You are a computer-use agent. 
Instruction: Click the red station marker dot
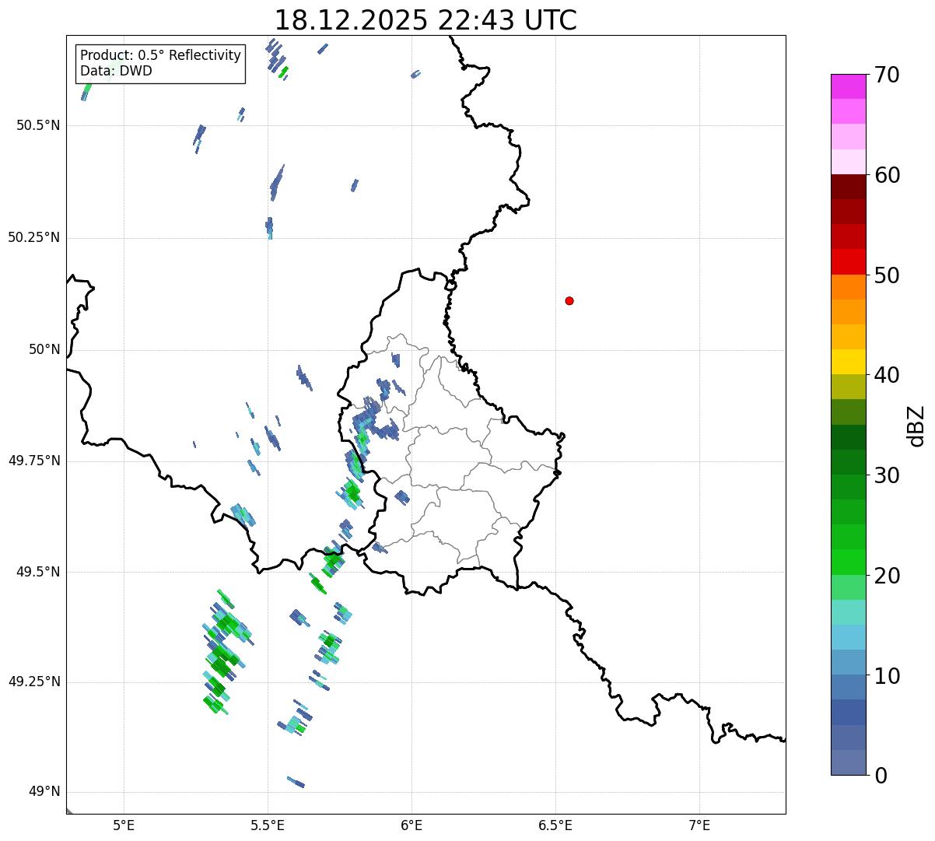(569, 300)
